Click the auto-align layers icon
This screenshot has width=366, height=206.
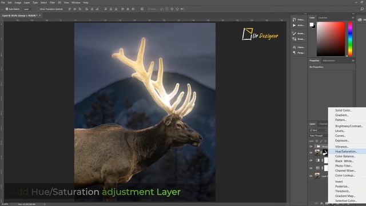[x=142, y=9]
